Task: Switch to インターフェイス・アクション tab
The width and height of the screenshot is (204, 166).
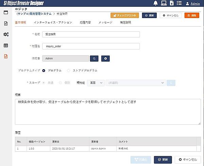Action: 53,22
